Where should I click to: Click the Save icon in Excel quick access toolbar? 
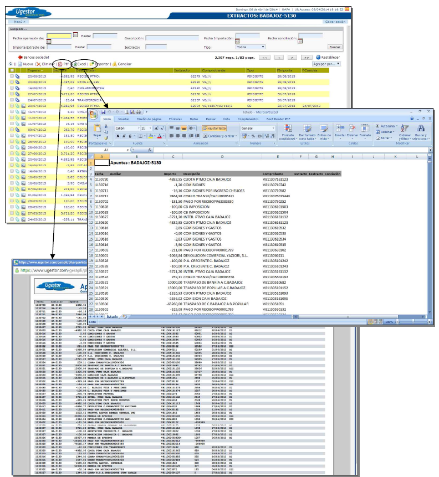[x=104, y=112]
